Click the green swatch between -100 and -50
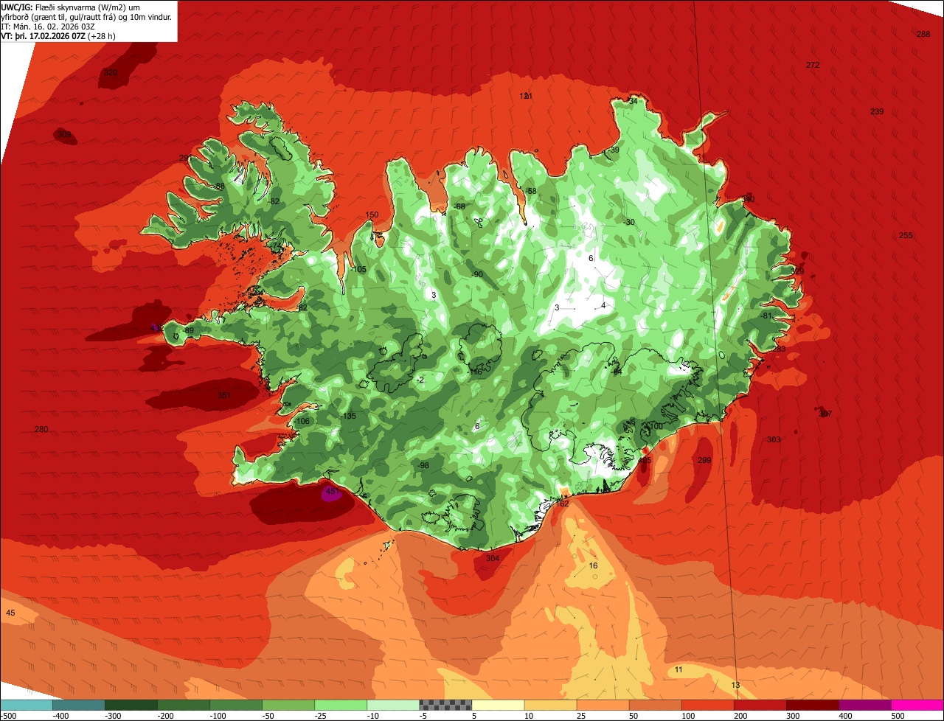This screenshot has width=944, height=721. (236, 705)
